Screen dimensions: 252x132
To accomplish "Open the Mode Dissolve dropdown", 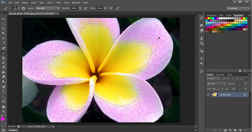I will click(x=48, y=8).
